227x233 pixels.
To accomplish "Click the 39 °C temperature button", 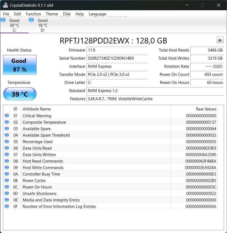I will tap(19, 94).
